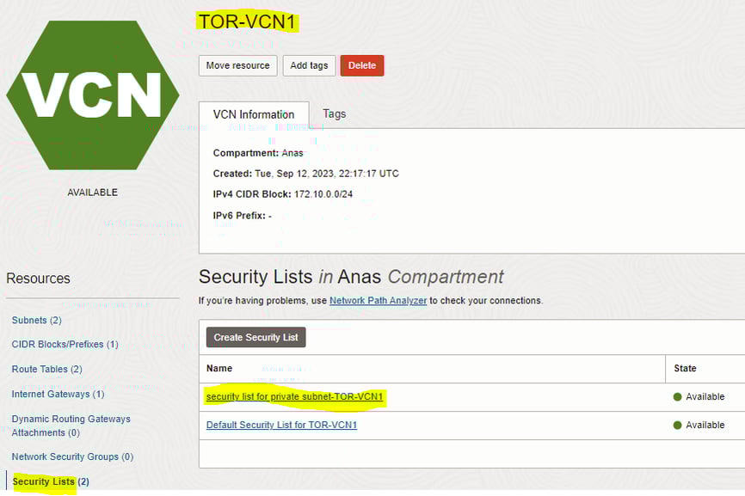Viewport: 745px width, 496px height.
Task: Select Subnets (2) in Resources
Action: pos(37,321)
